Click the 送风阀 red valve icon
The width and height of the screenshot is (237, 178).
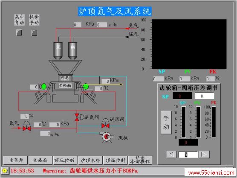[x=106, y=125]
